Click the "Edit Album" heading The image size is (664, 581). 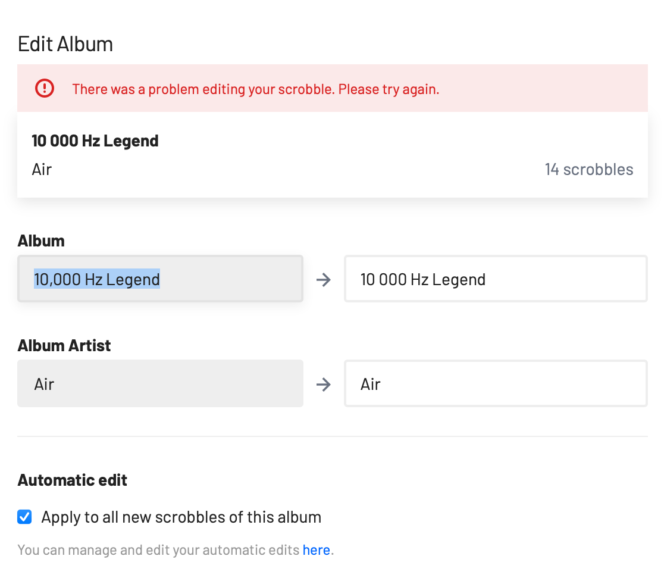click(x=65, y=44)
